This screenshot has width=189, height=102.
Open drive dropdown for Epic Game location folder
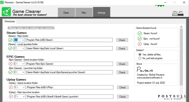click(x=23, y=64)
